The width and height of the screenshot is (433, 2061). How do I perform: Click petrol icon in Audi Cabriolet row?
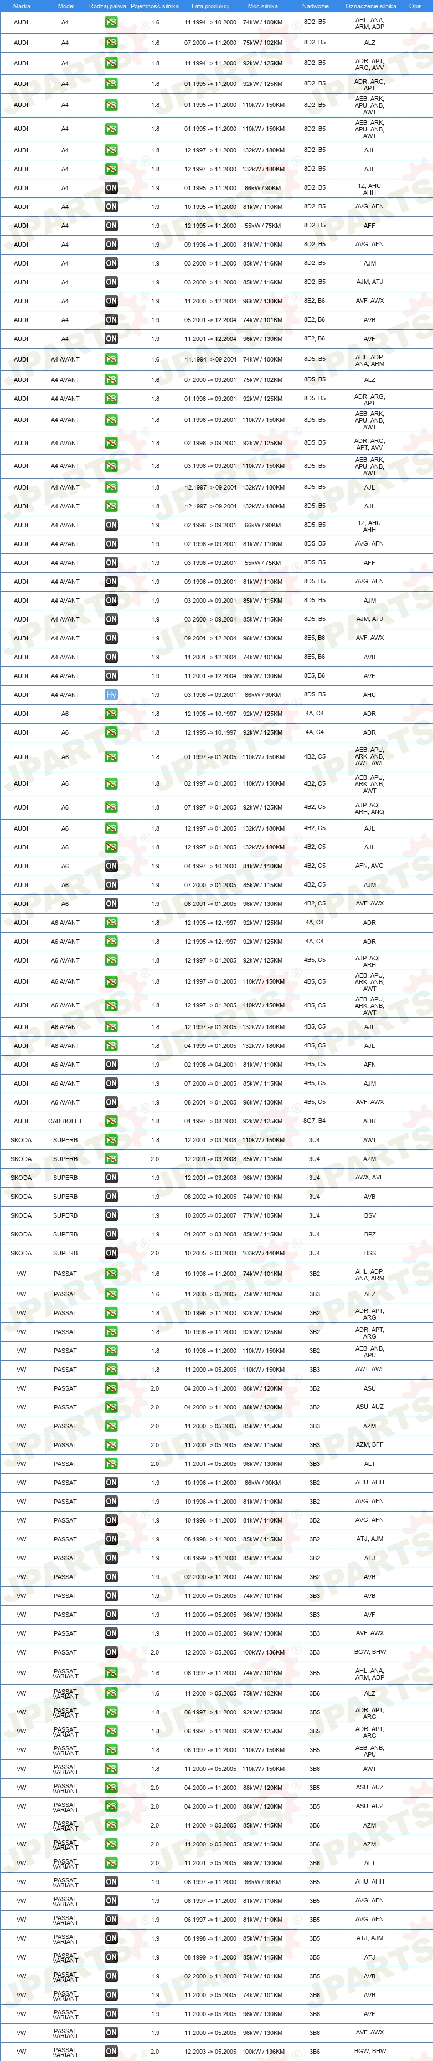(111, 1121)
